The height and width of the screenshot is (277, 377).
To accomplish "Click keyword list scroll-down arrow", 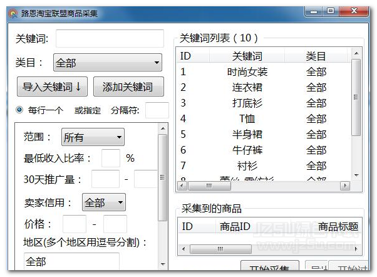I will tap(356, 175).
